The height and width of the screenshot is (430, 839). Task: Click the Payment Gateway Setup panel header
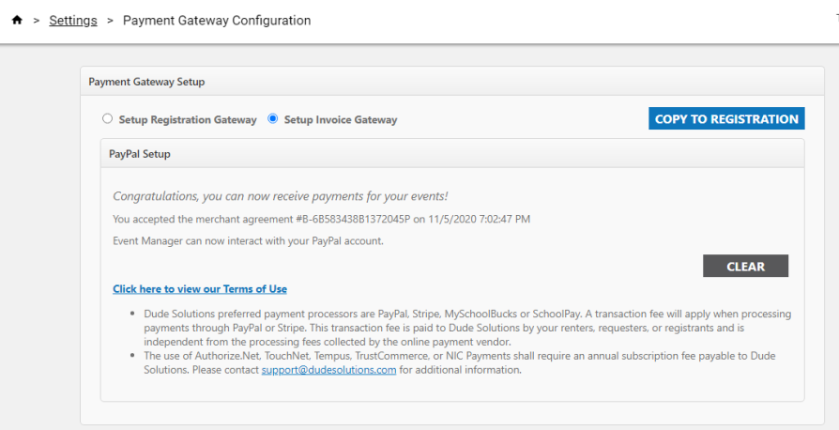coord(452,82)
